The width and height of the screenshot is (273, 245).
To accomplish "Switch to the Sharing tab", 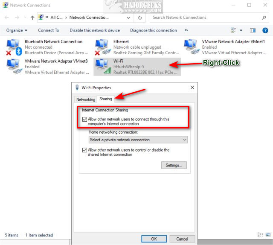I will [x=106, y=99].
